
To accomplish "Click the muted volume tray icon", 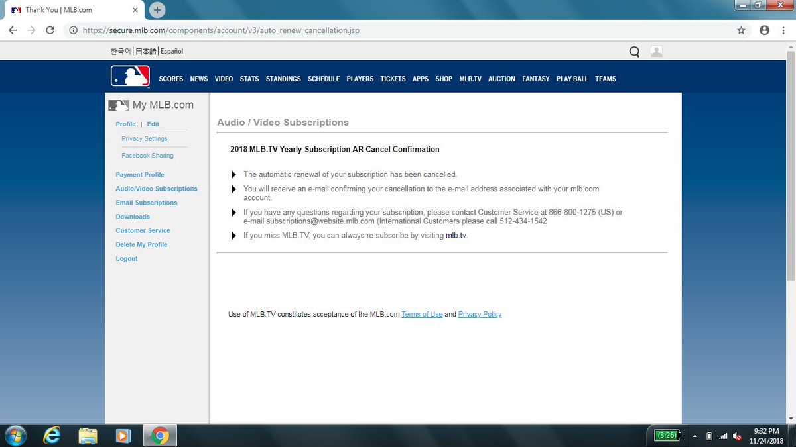I will tap(738, 436).
